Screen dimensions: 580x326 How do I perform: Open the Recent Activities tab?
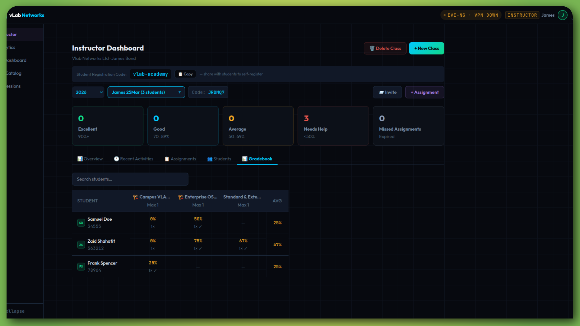point(134,159)
